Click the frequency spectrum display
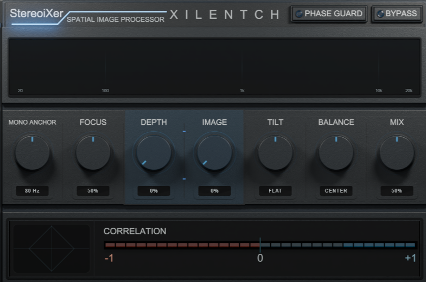 (214, 67)
